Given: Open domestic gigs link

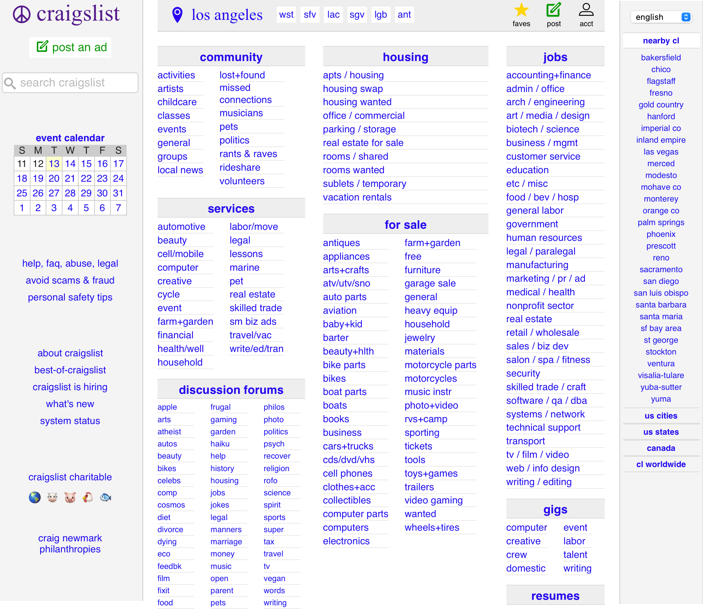Looking at the screenshot, I should point(526,569).
